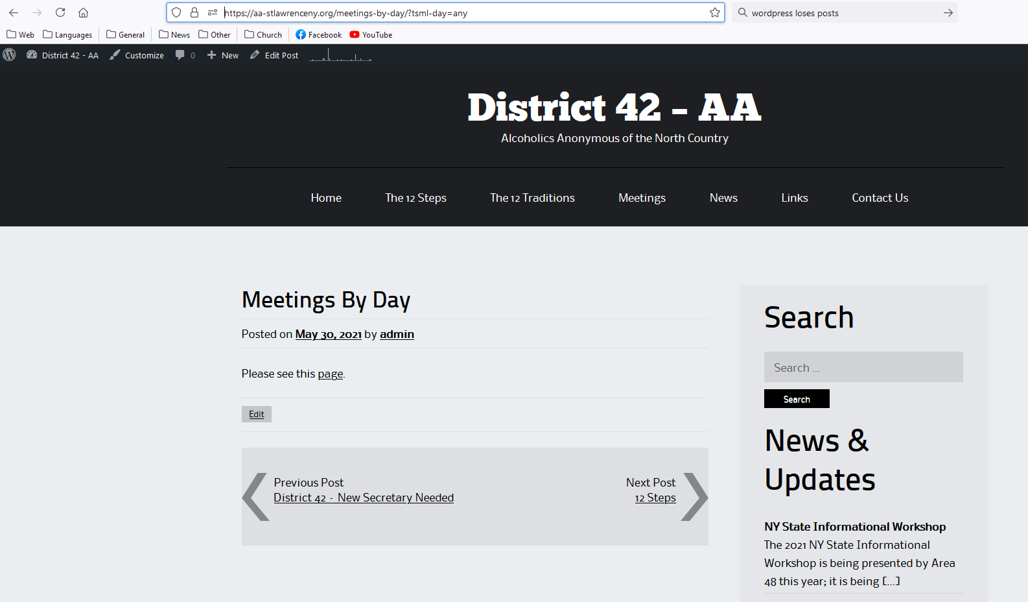The width and height of the screenshot is (1028, 602).
Task: Open the Customize theme option
Action: 137,55
